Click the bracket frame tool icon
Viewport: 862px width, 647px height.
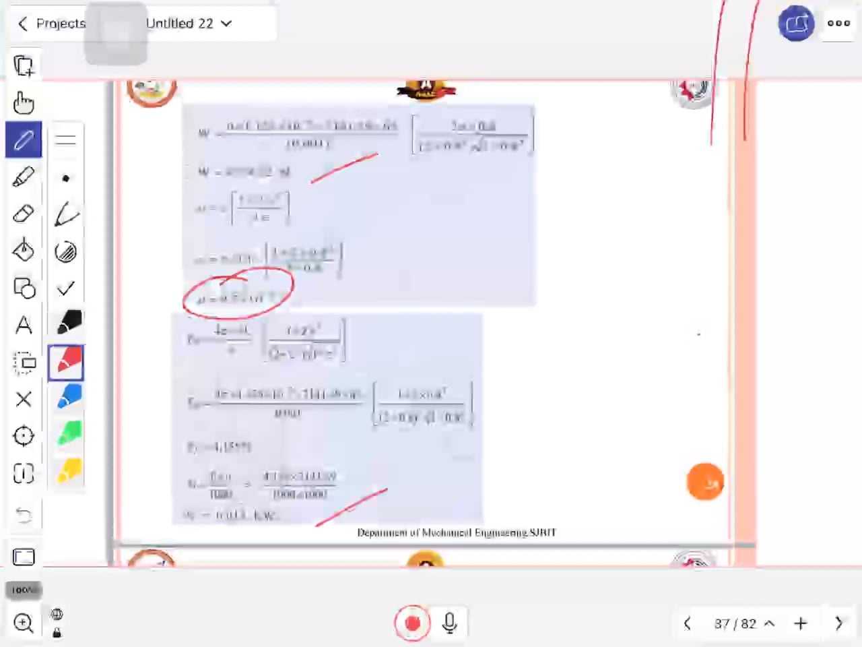24,473
